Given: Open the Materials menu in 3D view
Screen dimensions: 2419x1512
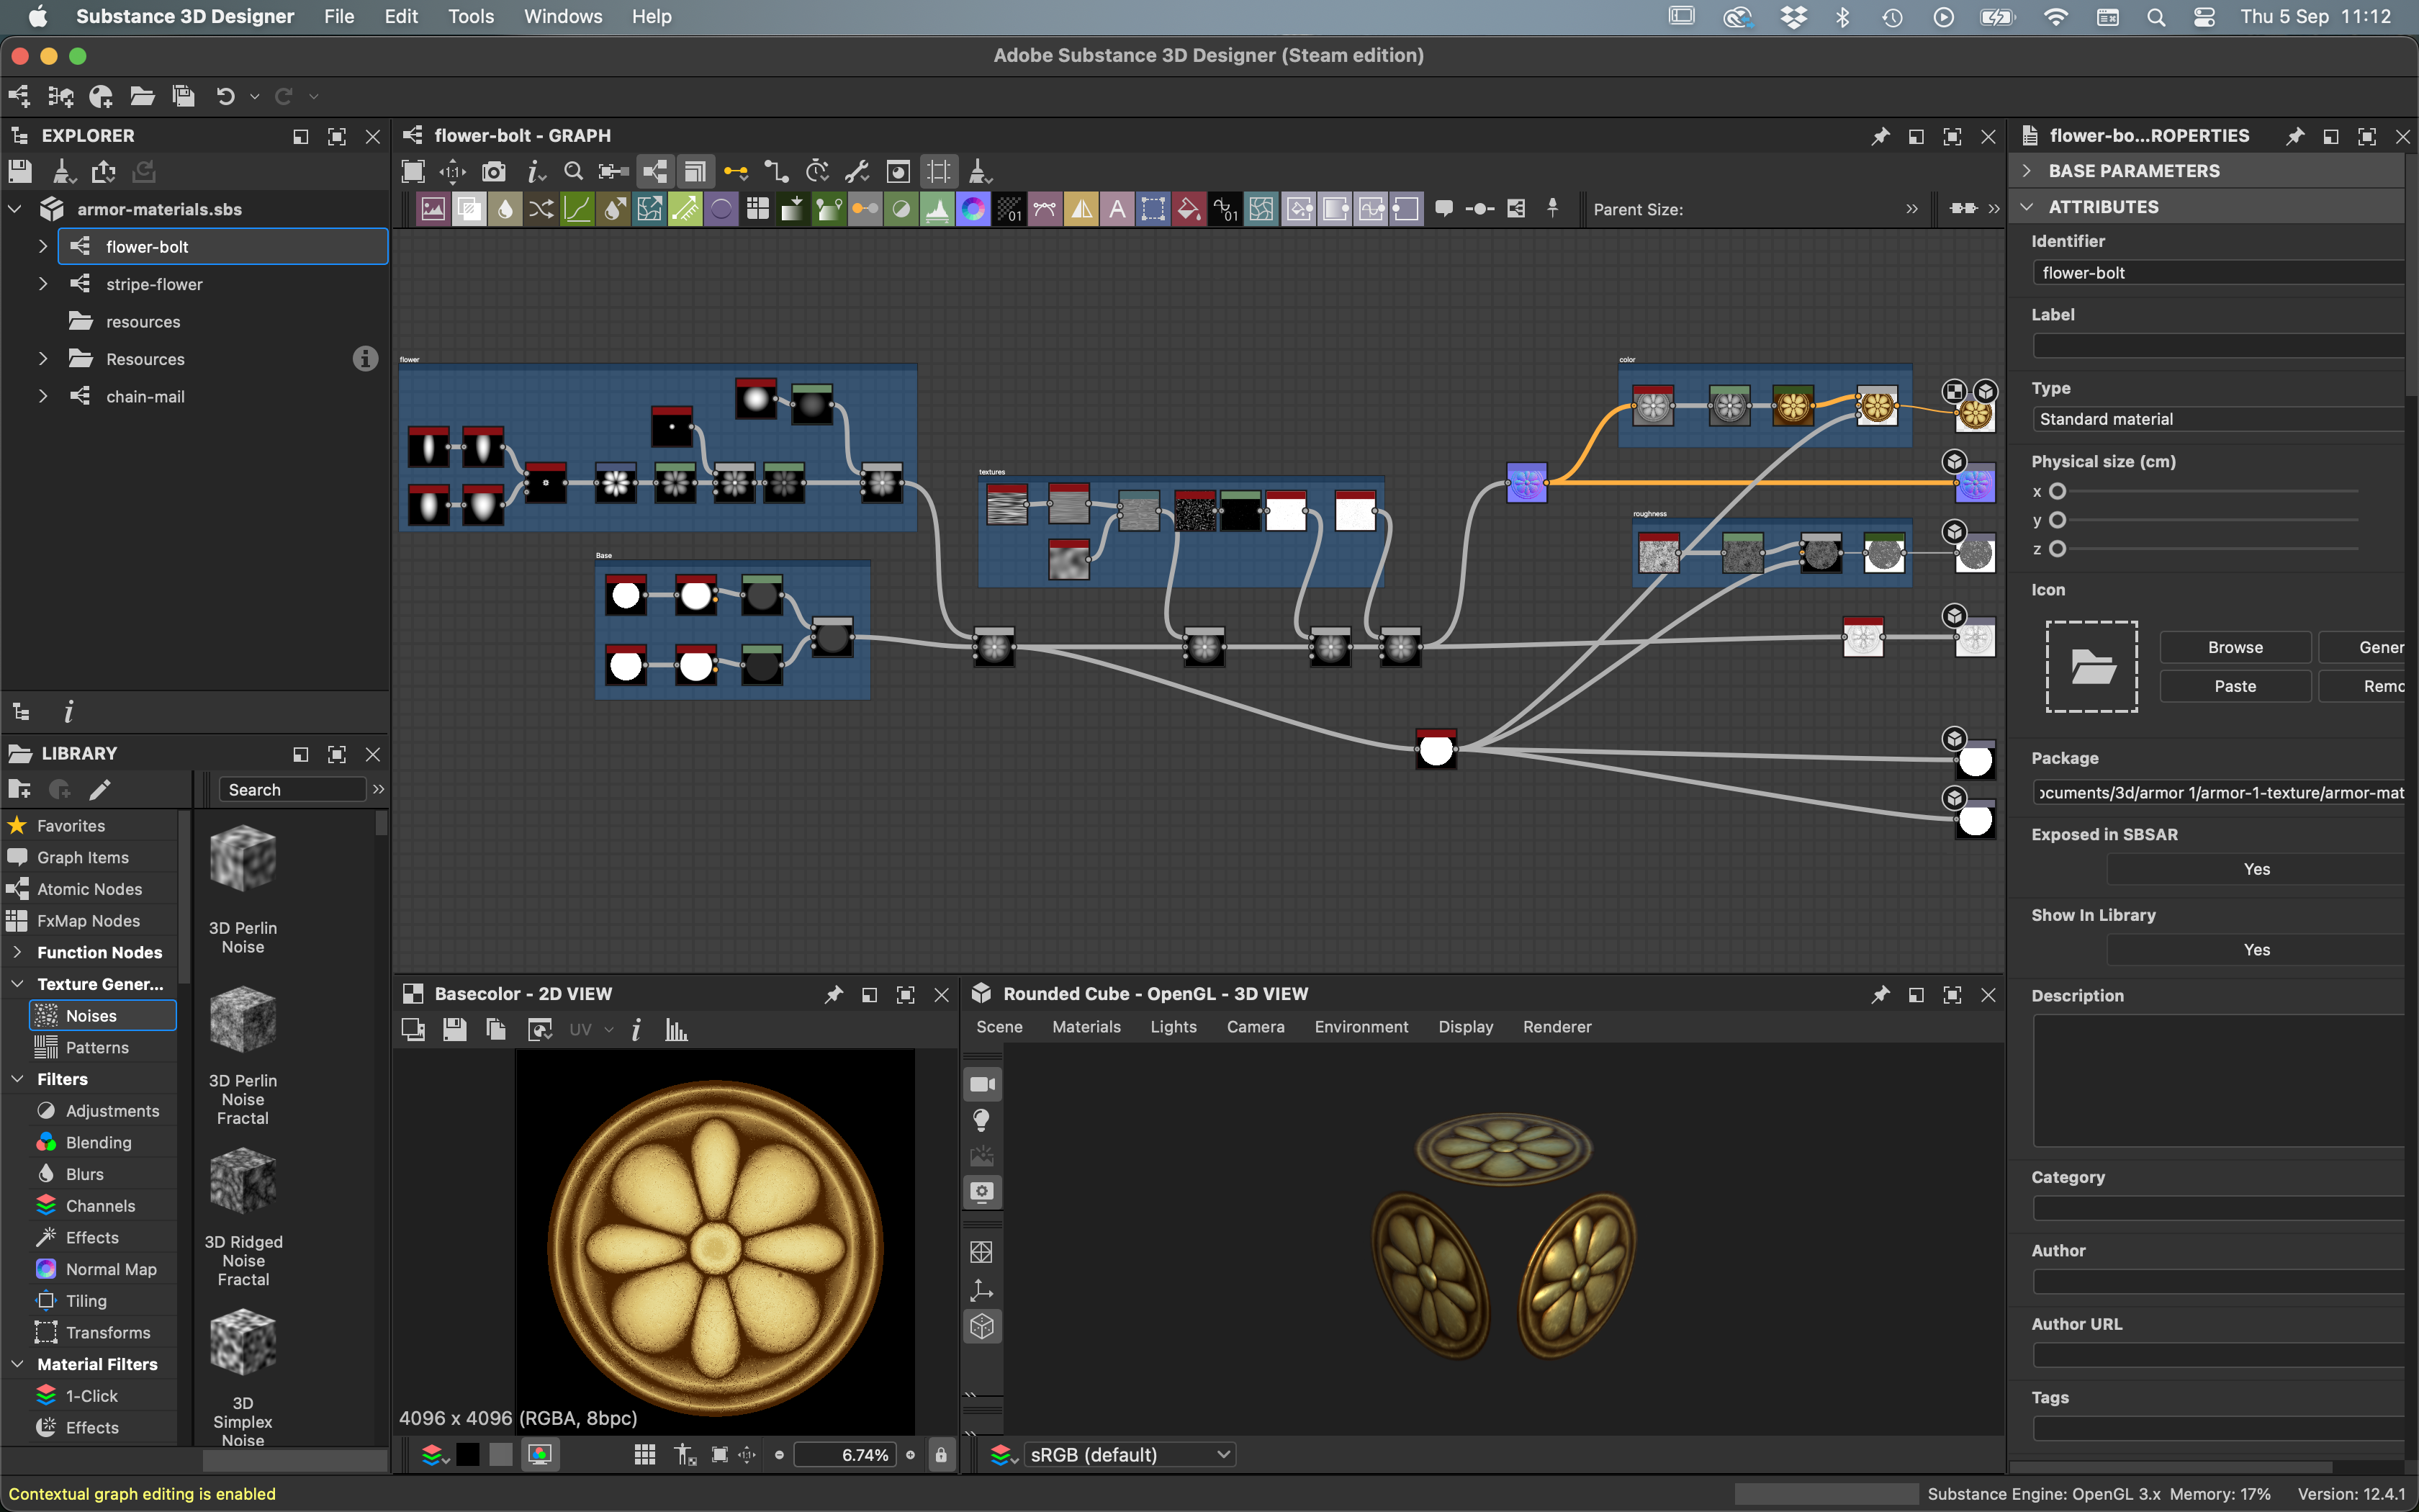Looking at the screenshot, I should point(1086,1027).
